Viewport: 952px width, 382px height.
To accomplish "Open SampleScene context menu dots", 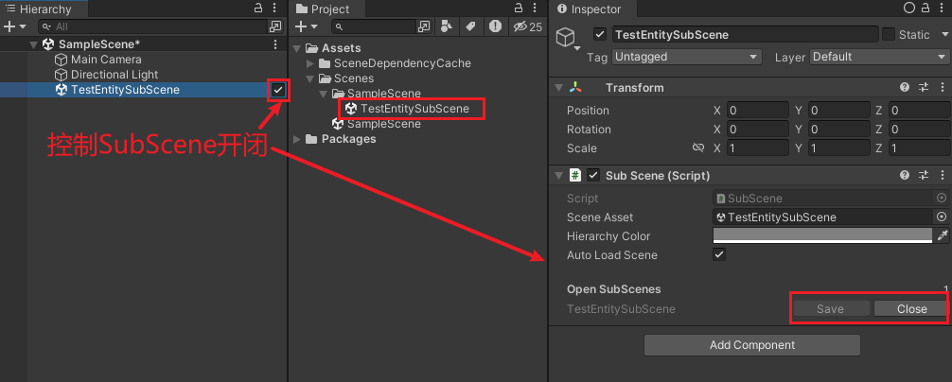I will point(275,44).
